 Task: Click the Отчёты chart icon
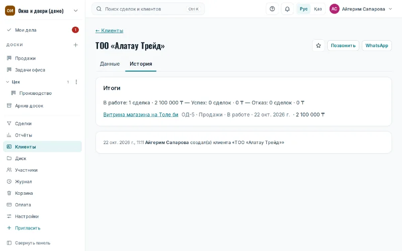coord(9,135)
